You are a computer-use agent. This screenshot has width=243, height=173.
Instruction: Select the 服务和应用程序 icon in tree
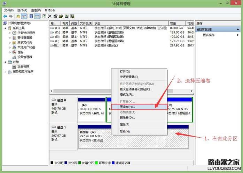coord(10,71)
